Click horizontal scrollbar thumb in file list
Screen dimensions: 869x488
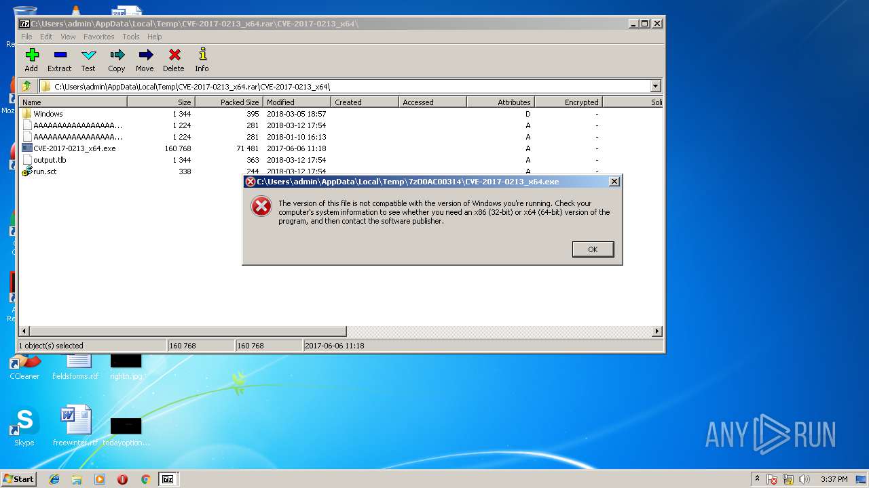188,331
